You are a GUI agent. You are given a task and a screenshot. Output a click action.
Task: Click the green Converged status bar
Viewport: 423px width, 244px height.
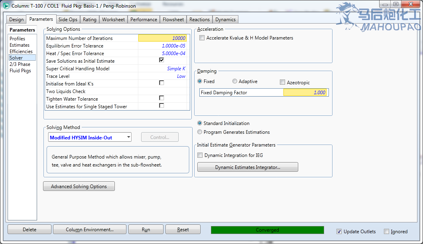tap(267, 230)
